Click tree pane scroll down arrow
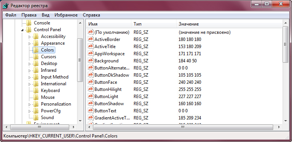Viewport: 292px width, 142px height. click(80, 121)
